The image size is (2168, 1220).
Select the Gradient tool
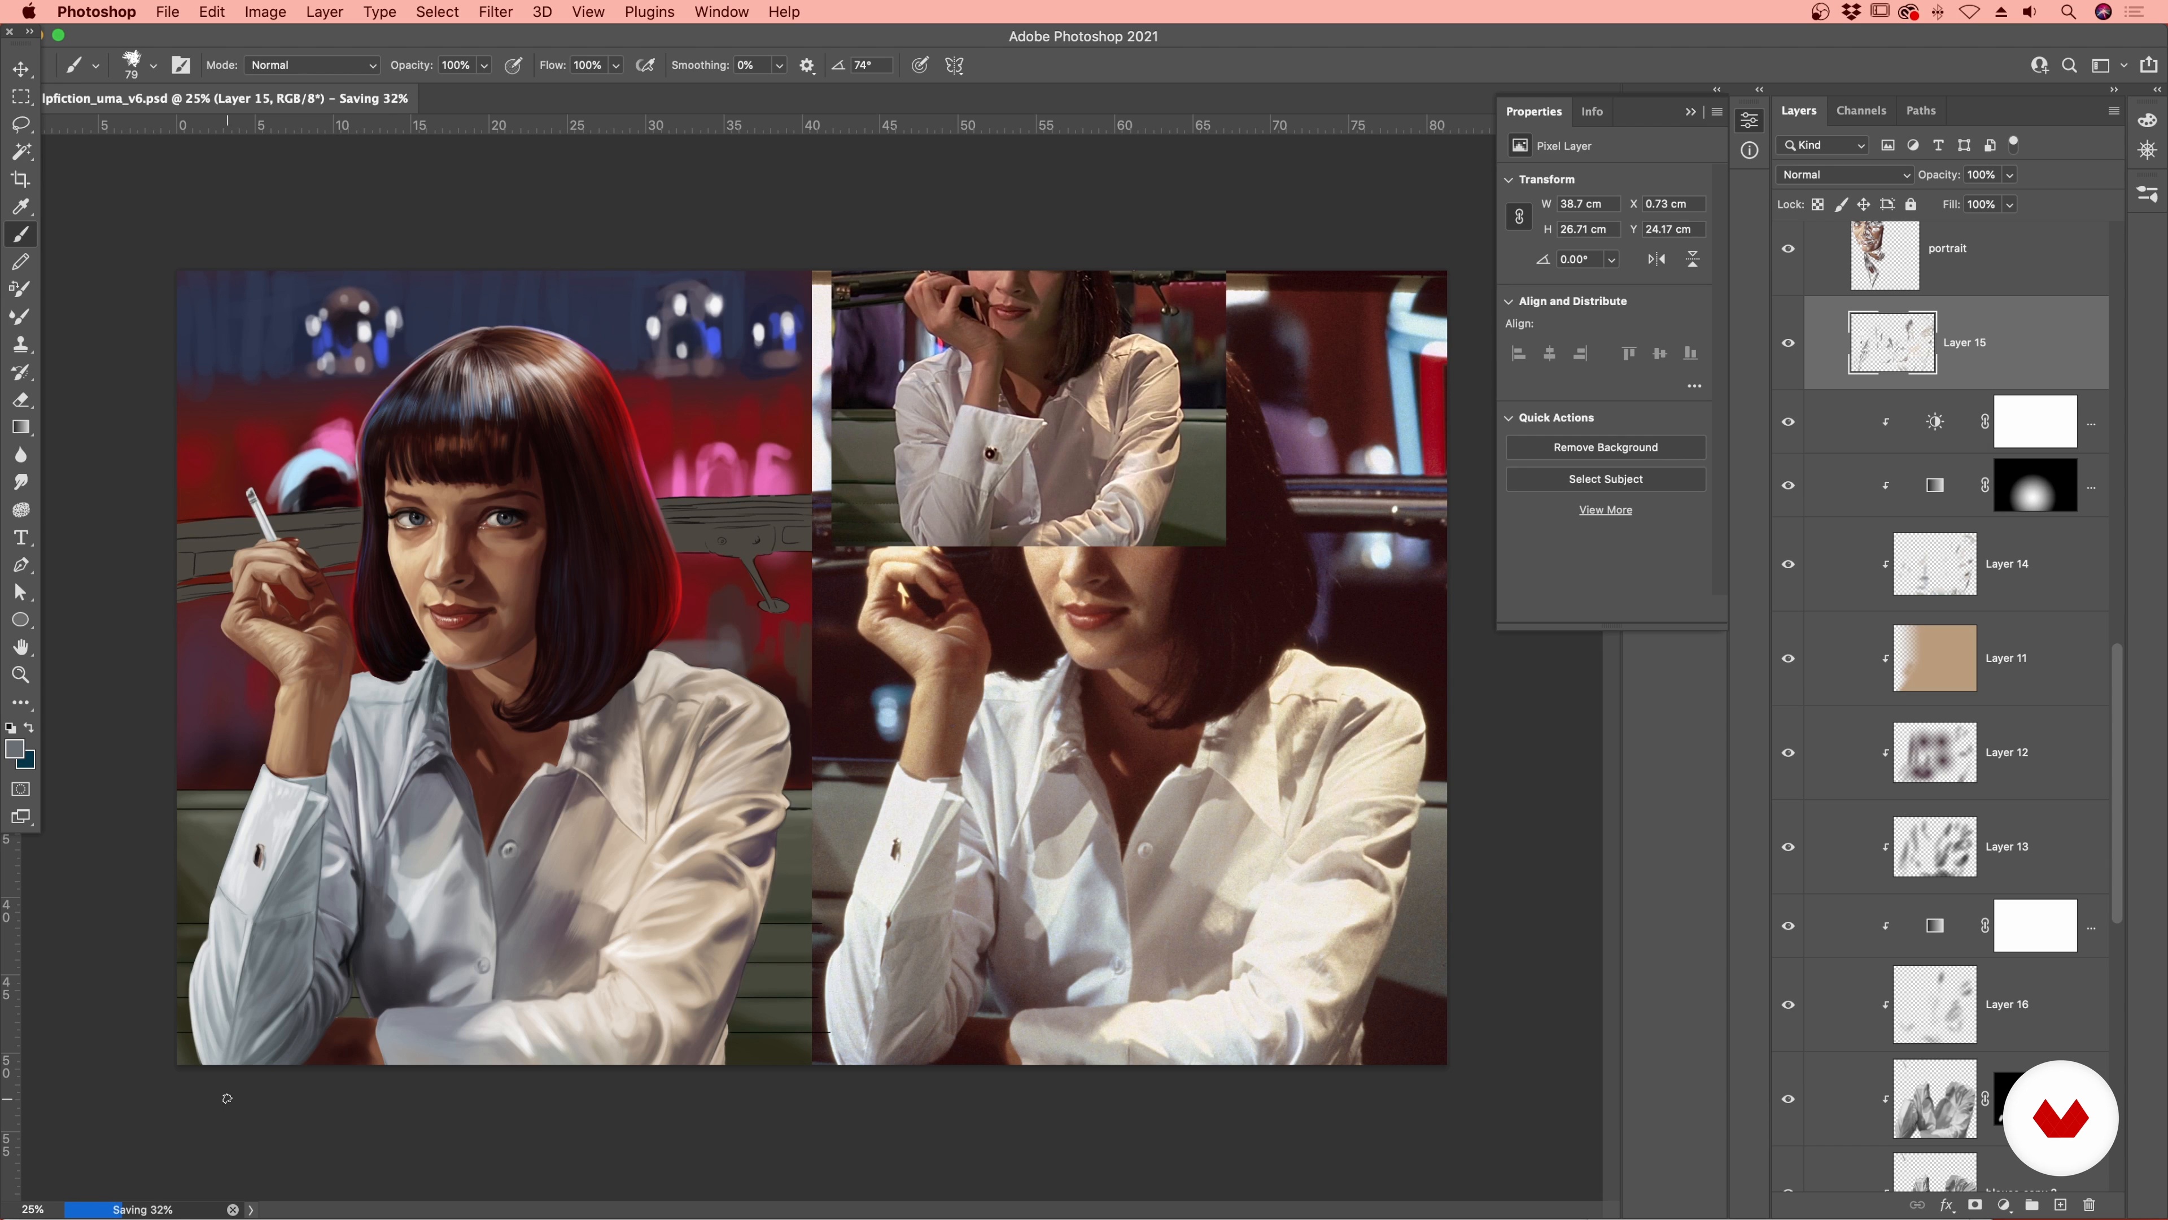(x=20, y=427)
